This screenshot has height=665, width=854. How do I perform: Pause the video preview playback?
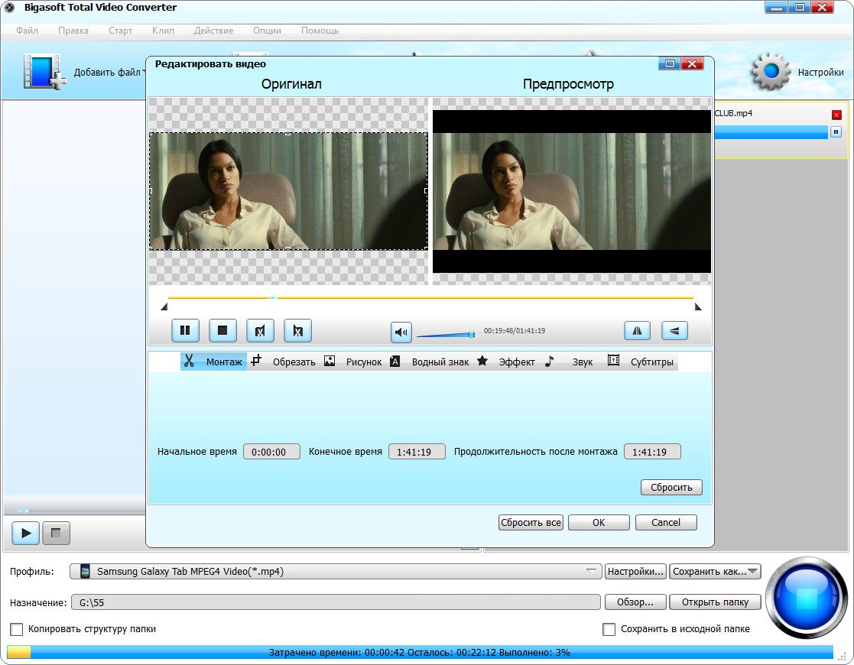185,330
